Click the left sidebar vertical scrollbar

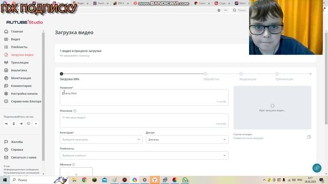[x=43, y=97]
